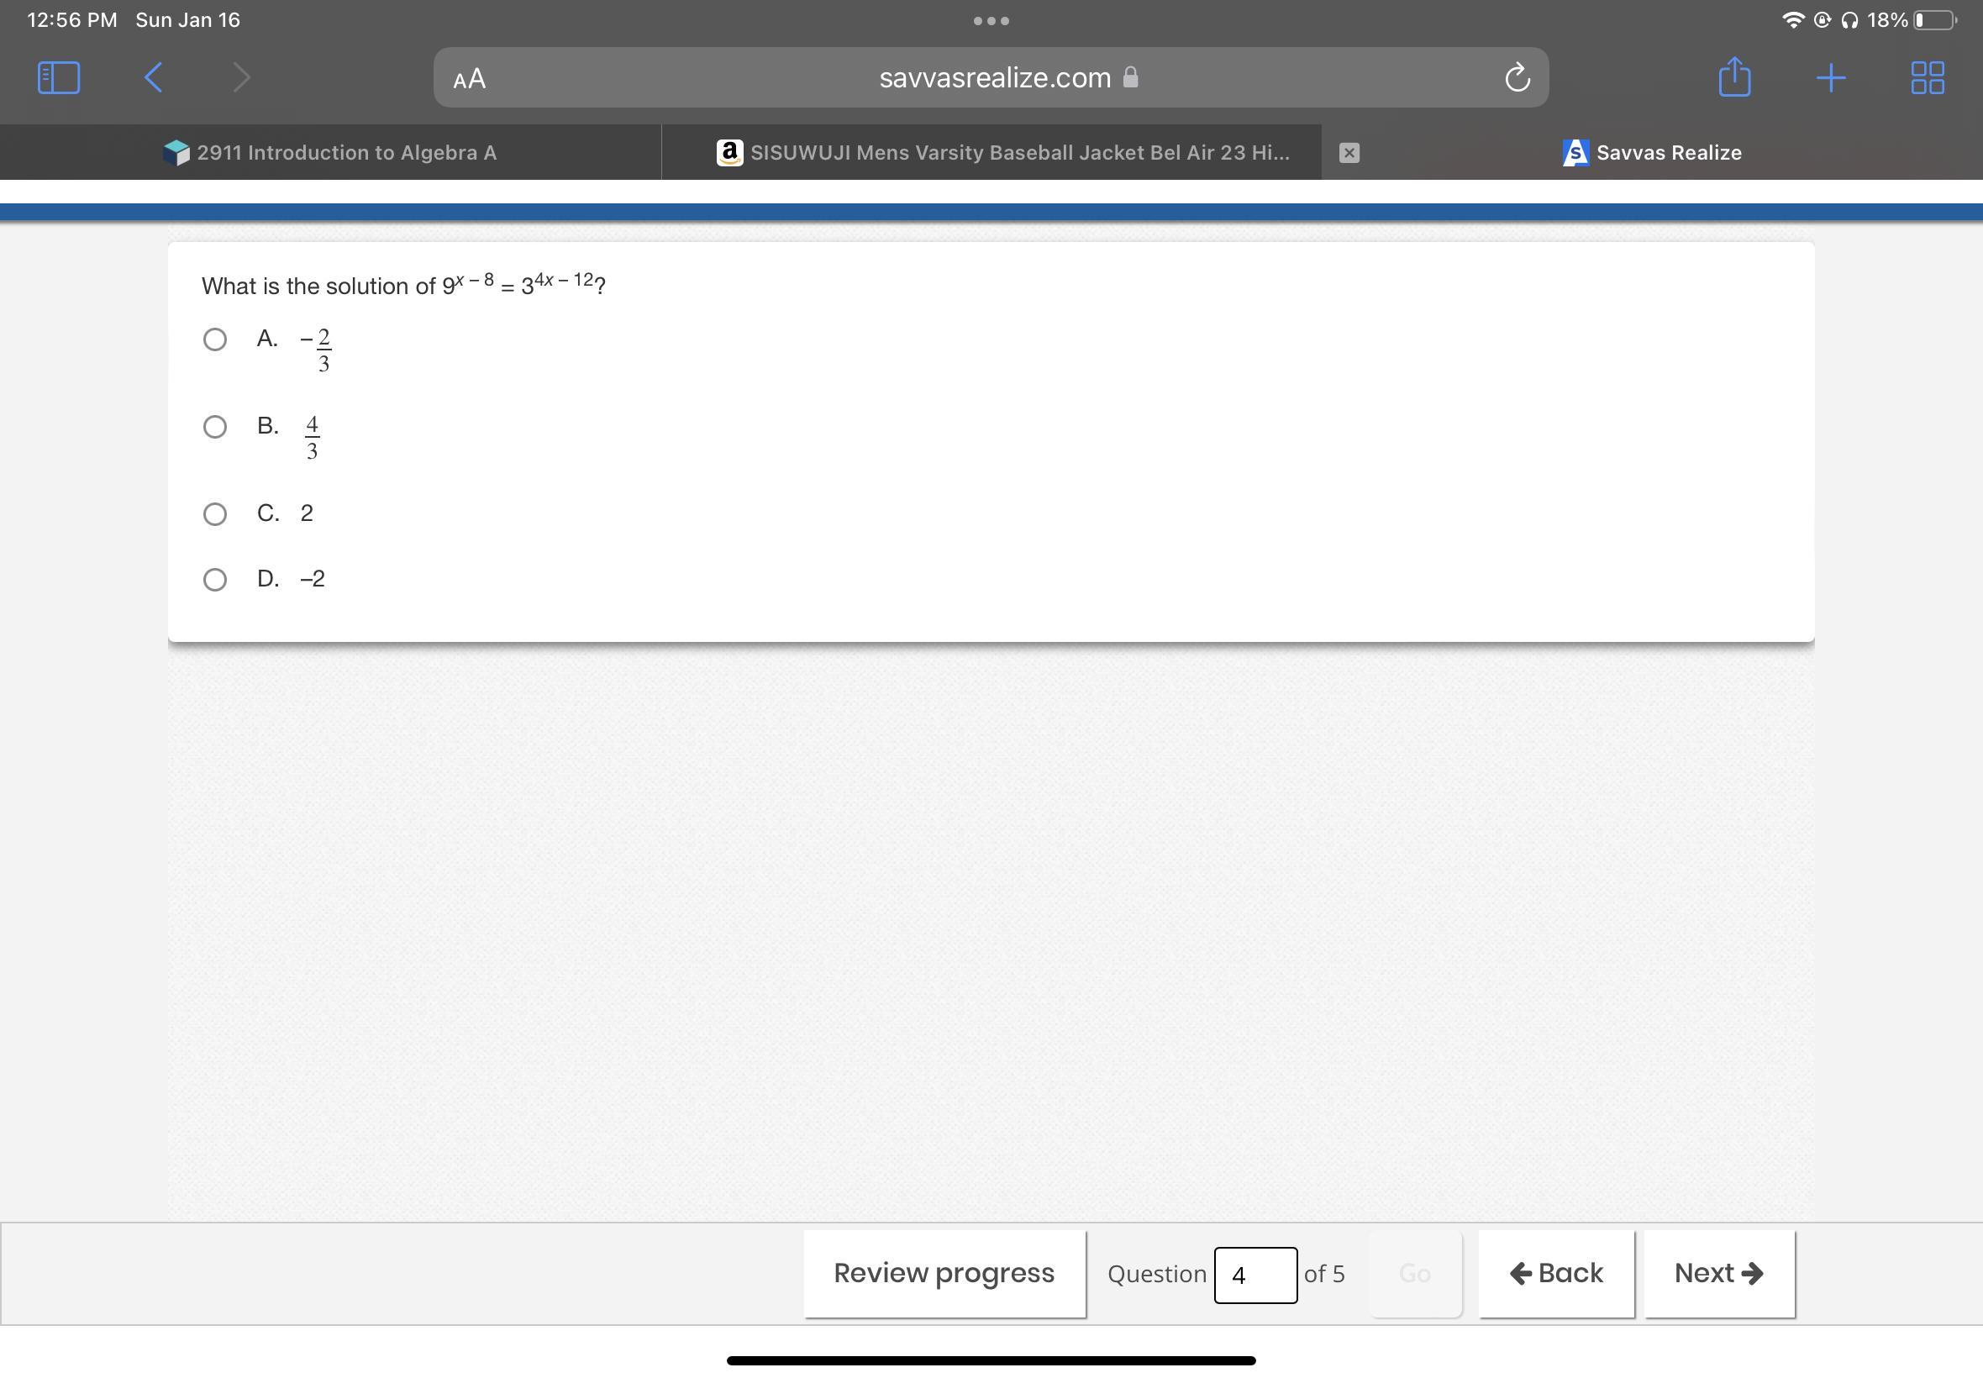
Task: Click the 2911 Introduction to Algebra A tab
Action: click(330, 150)
